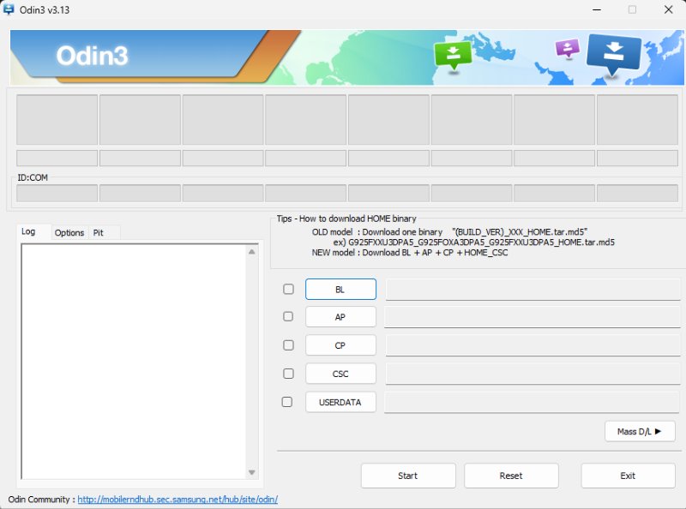Click the Mass D/L button
The image size is (686, 509).
coord(639,431)
